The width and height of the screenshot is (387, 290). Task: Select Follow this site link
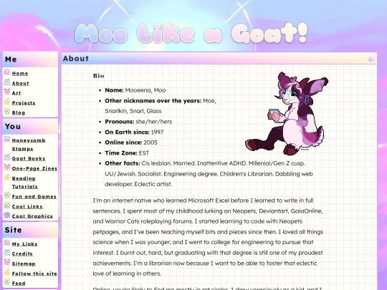[x=34, y=274]
